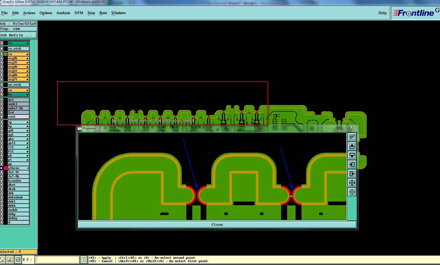Open the Actions menu
This screenshot has width=440, height=265.
click(x=29, y=13)
